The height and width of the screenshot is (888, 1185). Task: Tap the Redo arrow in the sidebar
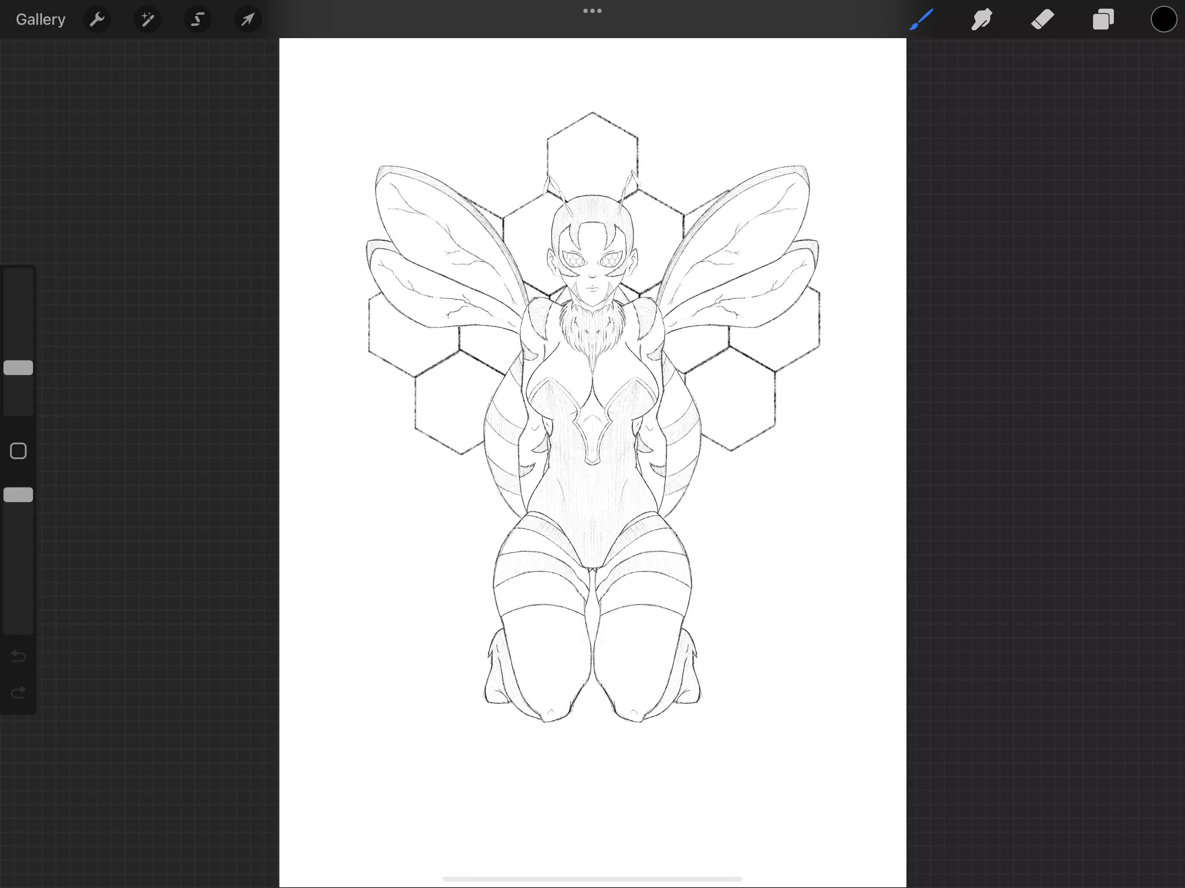[18, 692]
